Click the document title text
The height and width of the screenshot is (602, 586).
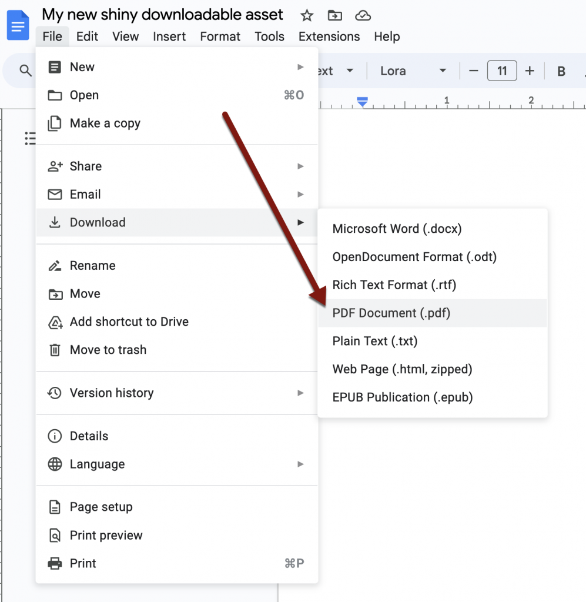pos(162,15)
